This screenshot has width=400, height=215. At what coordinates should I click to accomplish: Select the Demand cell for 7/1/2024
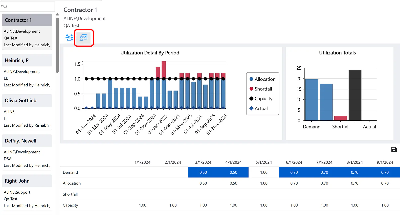click(x=324, y=172)
